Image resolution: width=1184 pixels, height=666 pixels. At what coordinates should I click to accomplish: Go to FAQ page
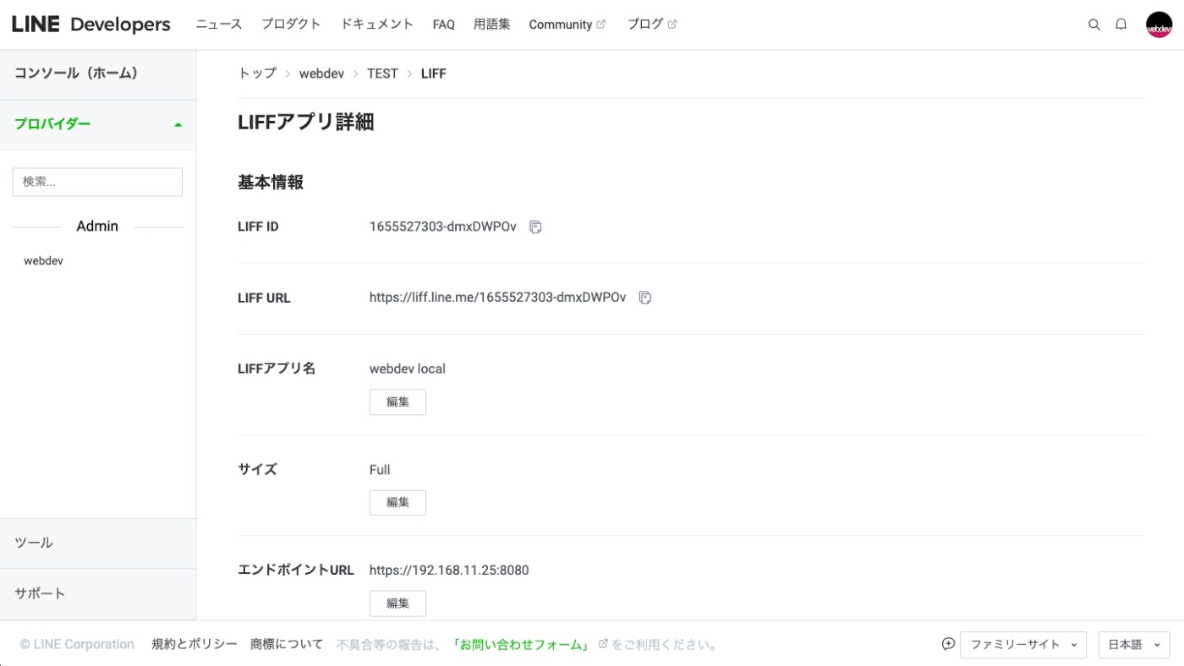click(444, 25)
